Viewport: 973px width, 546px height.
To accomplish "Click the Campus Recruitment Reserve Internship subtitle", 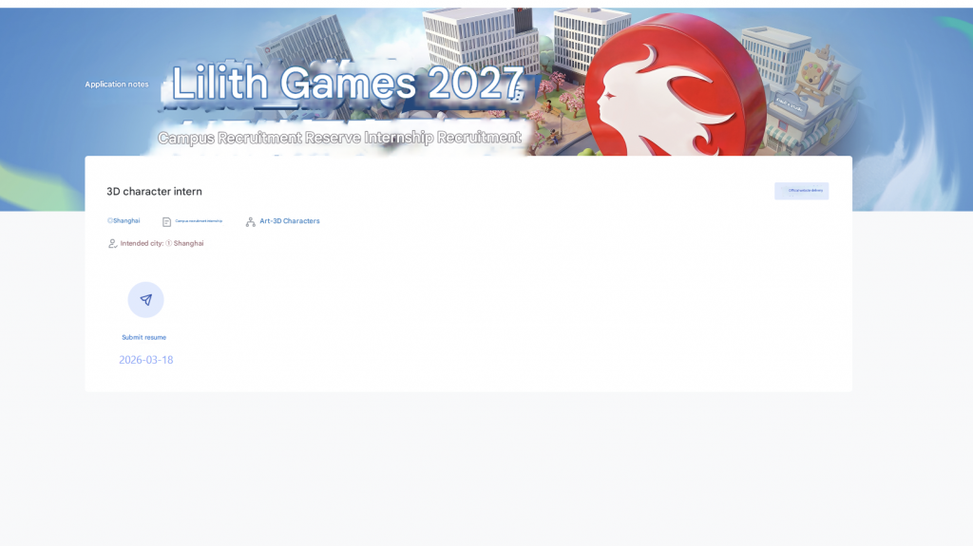I will pos(339,138).
